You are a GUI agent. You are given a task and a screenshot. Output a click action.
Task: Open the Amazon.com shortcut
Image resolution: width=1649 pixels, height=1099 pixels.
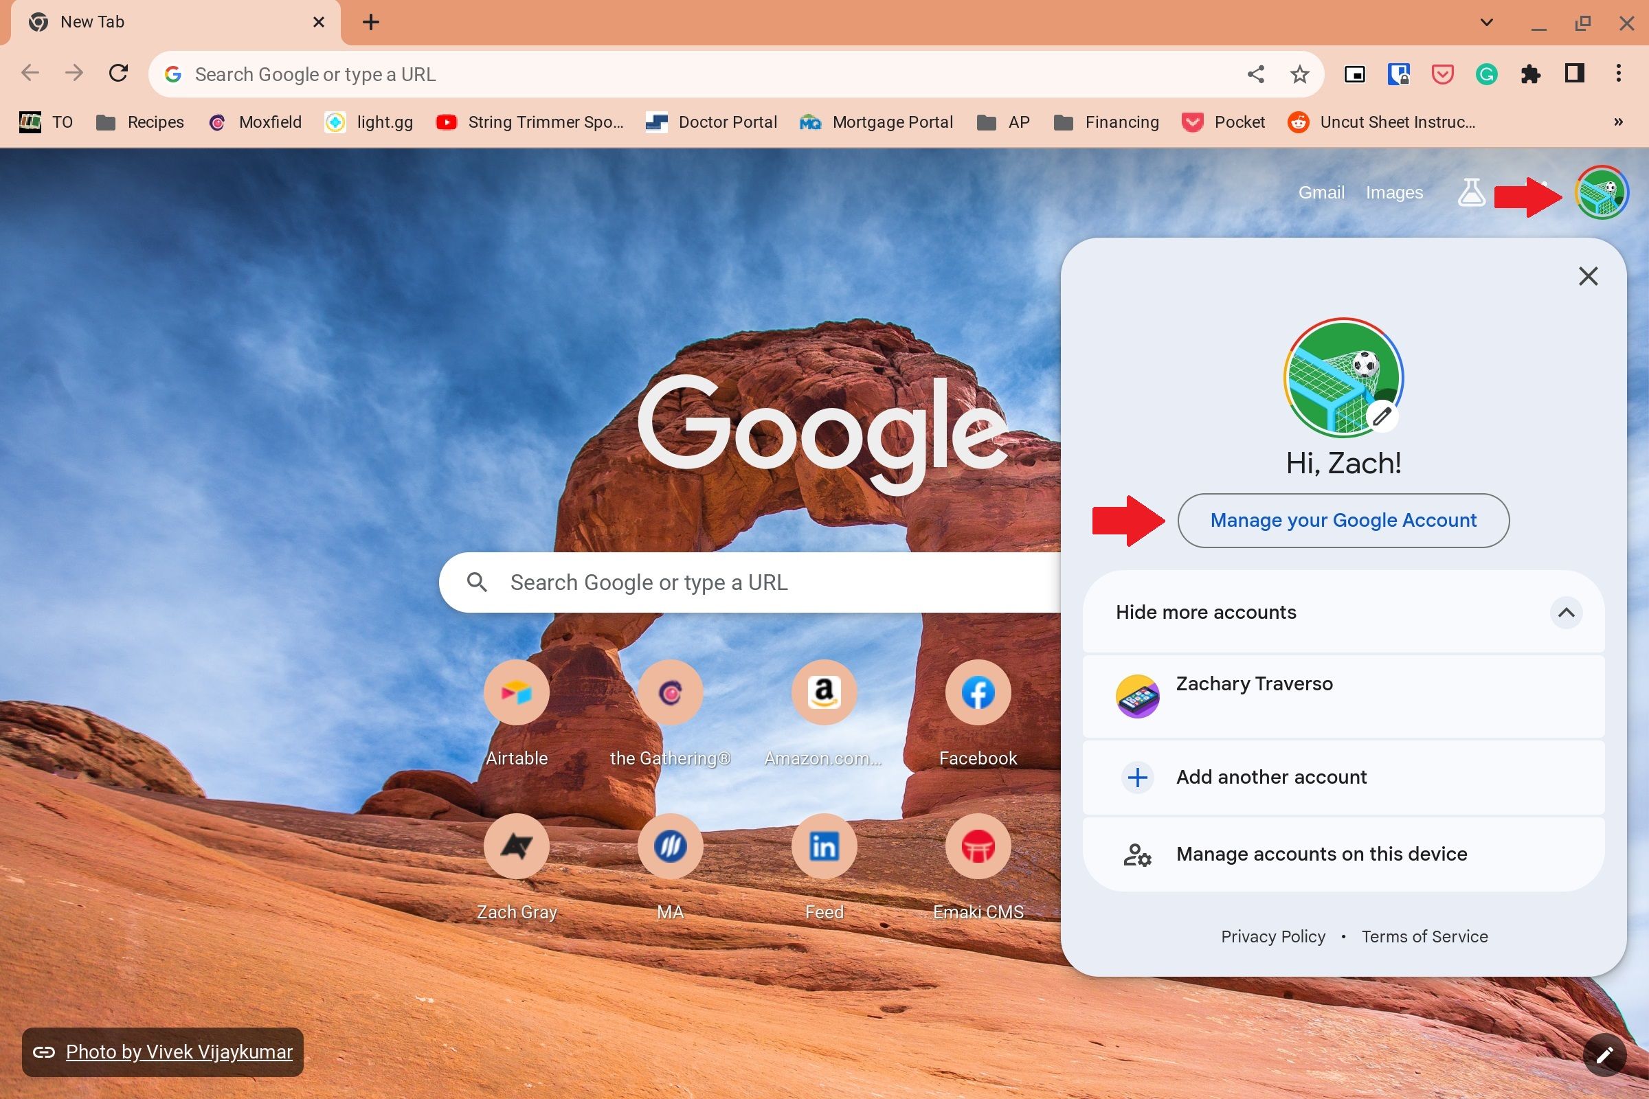(824, 692)
